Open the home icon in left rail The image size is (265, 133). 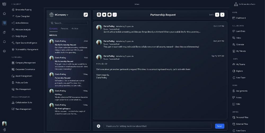(5, 14)
